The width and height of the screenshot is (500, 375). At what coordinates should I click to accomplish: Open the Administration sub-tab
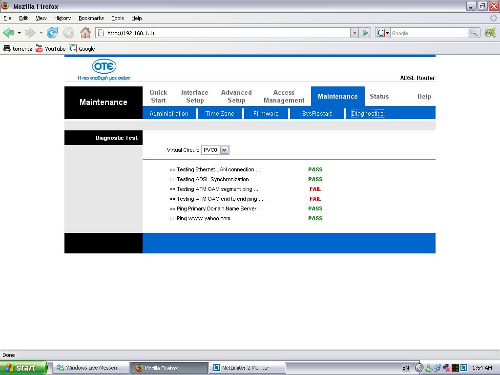pos(169,113)
